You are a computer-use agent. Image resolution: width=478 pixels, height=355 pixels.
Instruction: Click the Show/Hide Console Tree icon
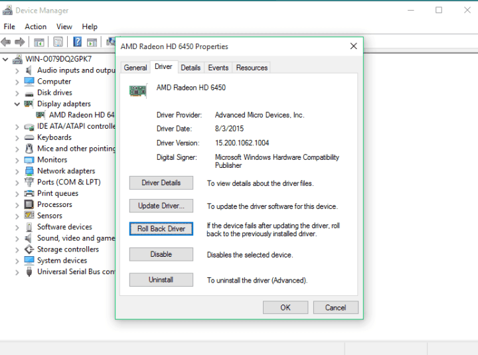click(39, 42)
